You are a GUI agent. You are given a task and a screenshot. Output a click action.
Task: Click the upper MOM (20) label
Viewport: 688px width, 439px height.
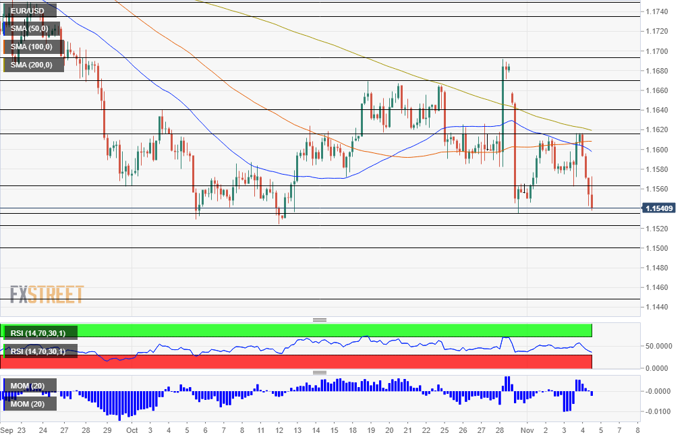pyautogui.click(x=28, y=386)
